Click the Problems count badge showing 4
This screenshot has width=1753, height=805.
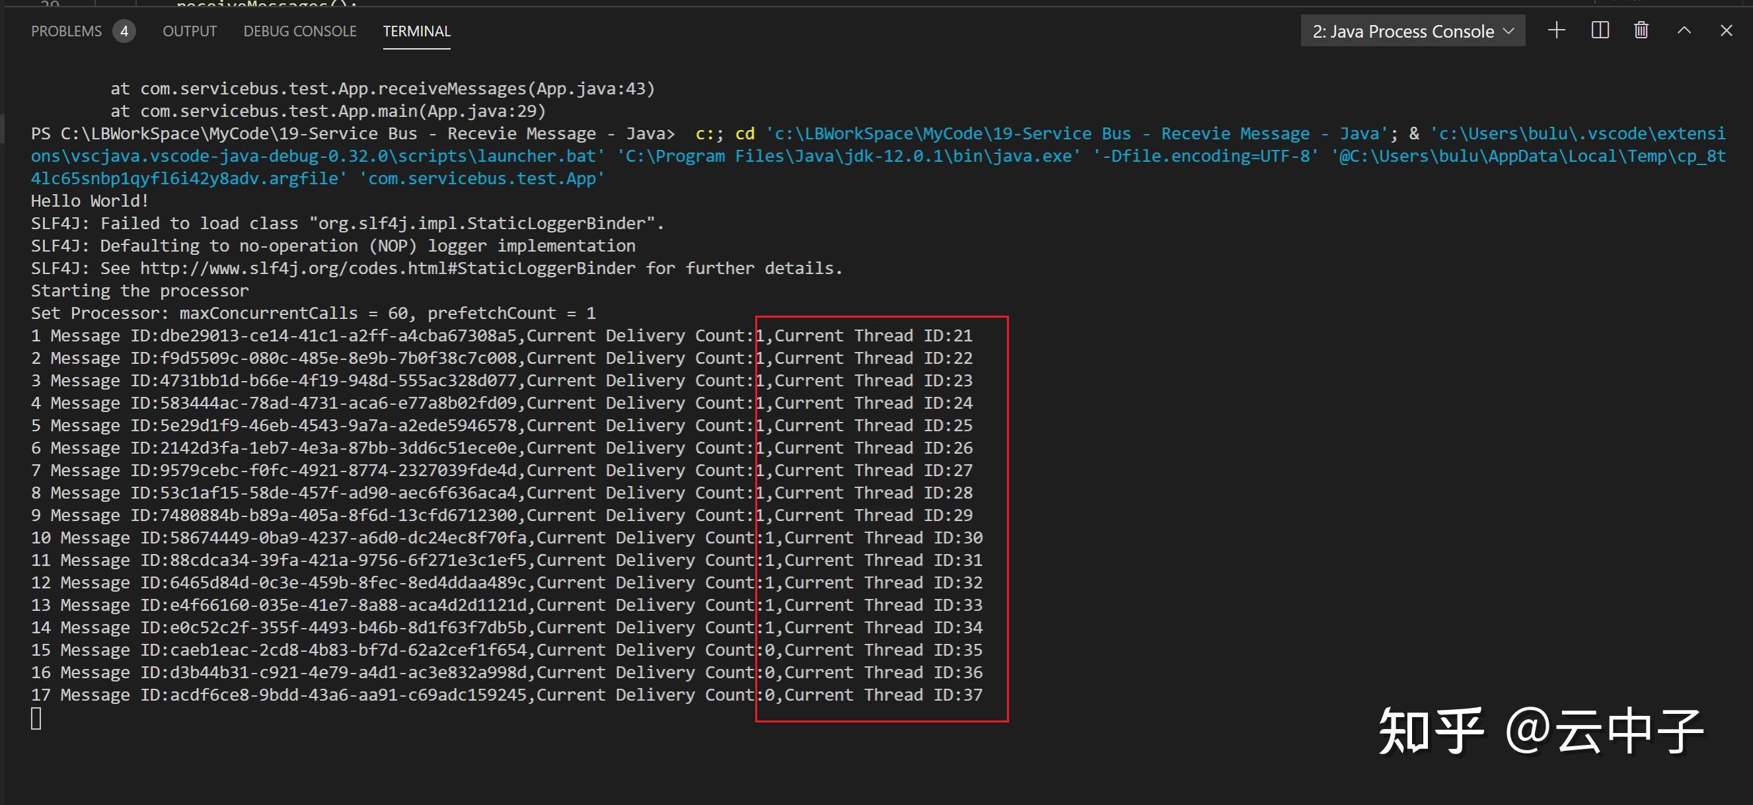point(124,30)
